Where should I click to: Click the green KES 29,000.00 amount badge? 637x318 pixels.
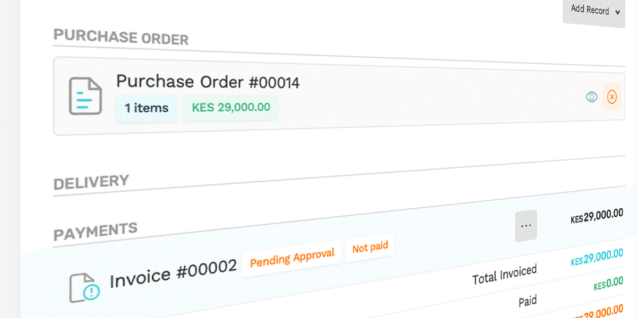[230, 107]
